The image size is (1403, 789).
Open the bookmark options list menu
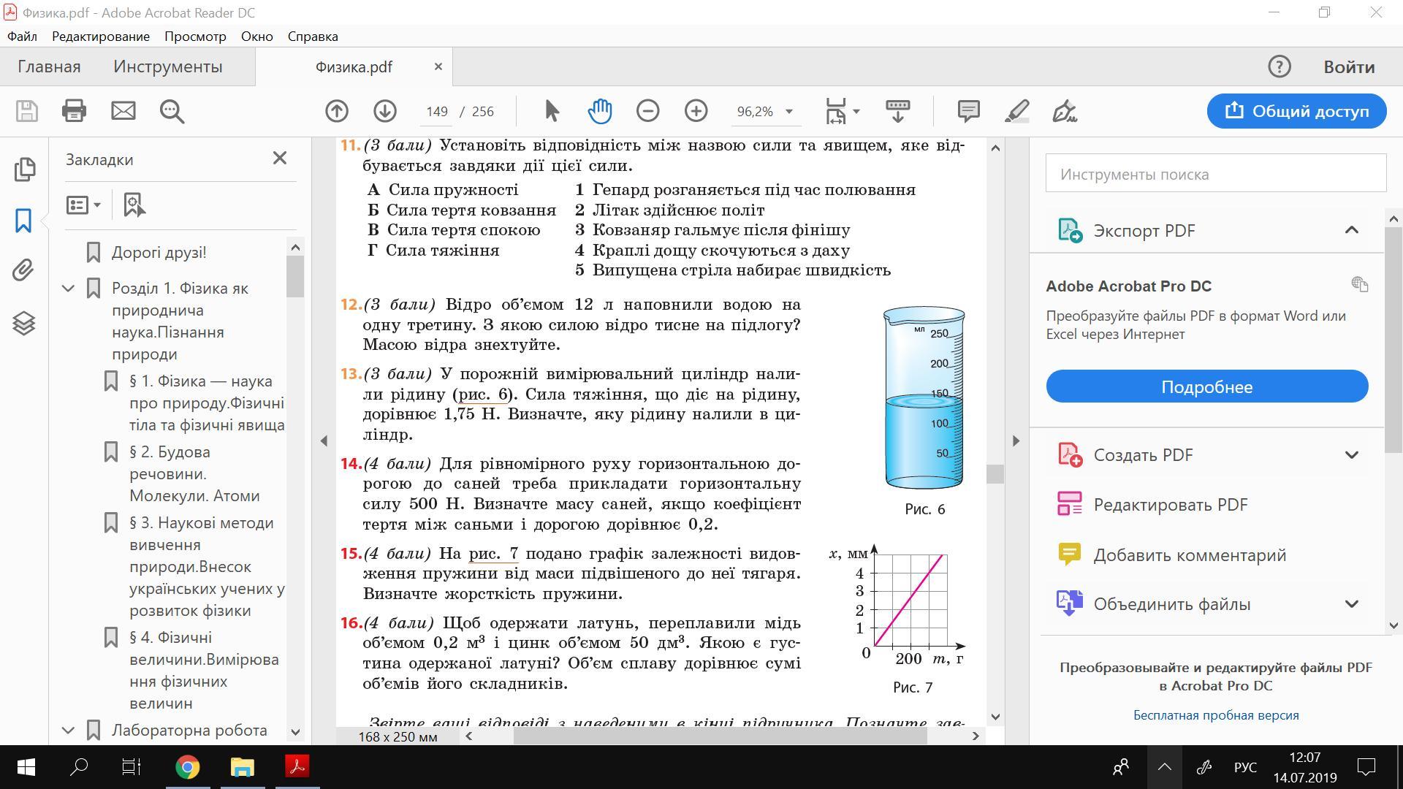click(83, 205)
